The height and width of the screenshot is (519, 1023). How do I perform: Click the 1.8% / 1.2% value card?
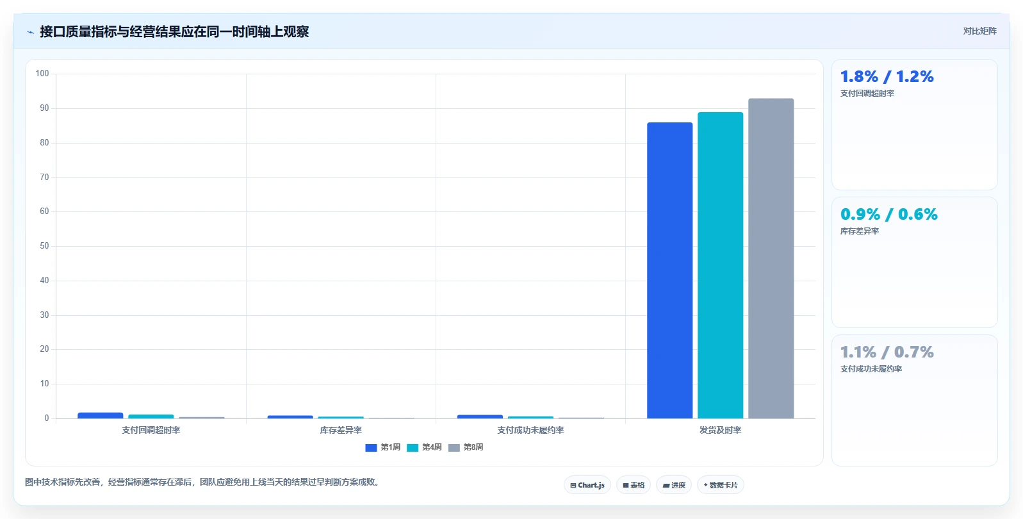pyautogui.click(x=914, y=124)
